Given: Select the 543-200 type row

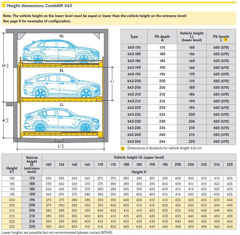Looking at the screenshot, I should [134, 81].
